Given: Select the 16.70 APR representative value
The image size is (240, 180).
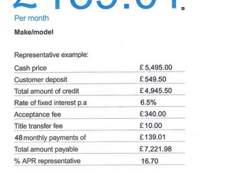Looking at the screenshot, I should [150, 161].
